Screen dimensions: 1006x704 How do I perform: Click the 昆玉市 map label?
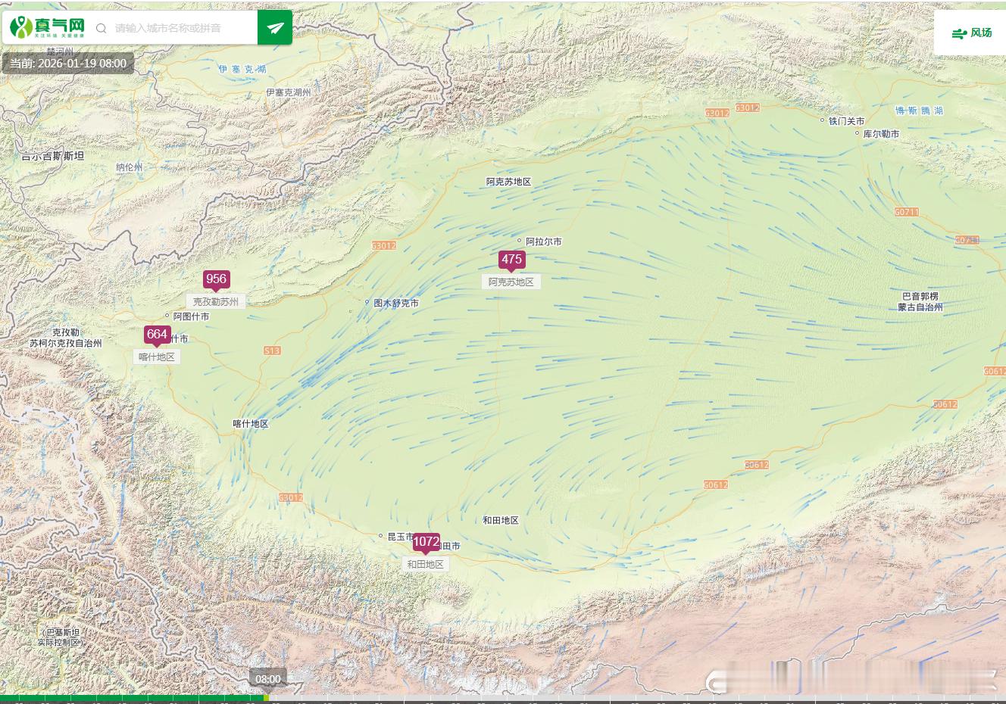tap(400, 537)
